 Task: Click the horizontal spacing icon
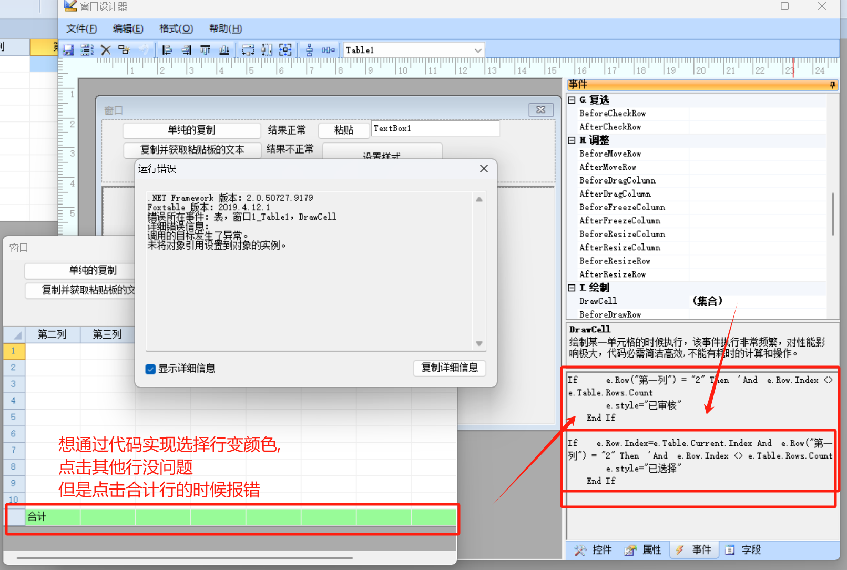tap(328, 50)
